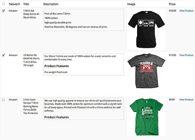Sort by the Price column header
The image size is (195, 140).
pos(172,4)
